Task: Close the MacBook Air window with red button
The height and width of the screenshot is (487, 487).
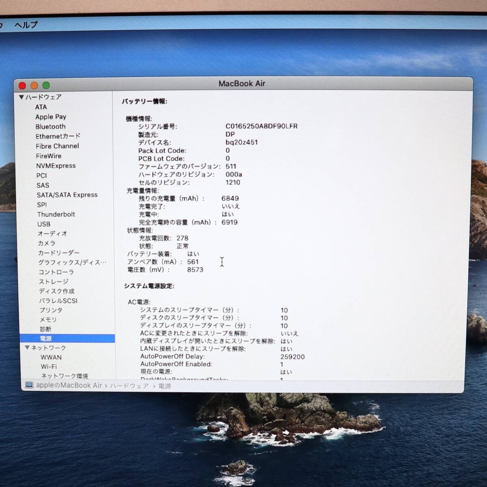Action: (x=22, y=85)
